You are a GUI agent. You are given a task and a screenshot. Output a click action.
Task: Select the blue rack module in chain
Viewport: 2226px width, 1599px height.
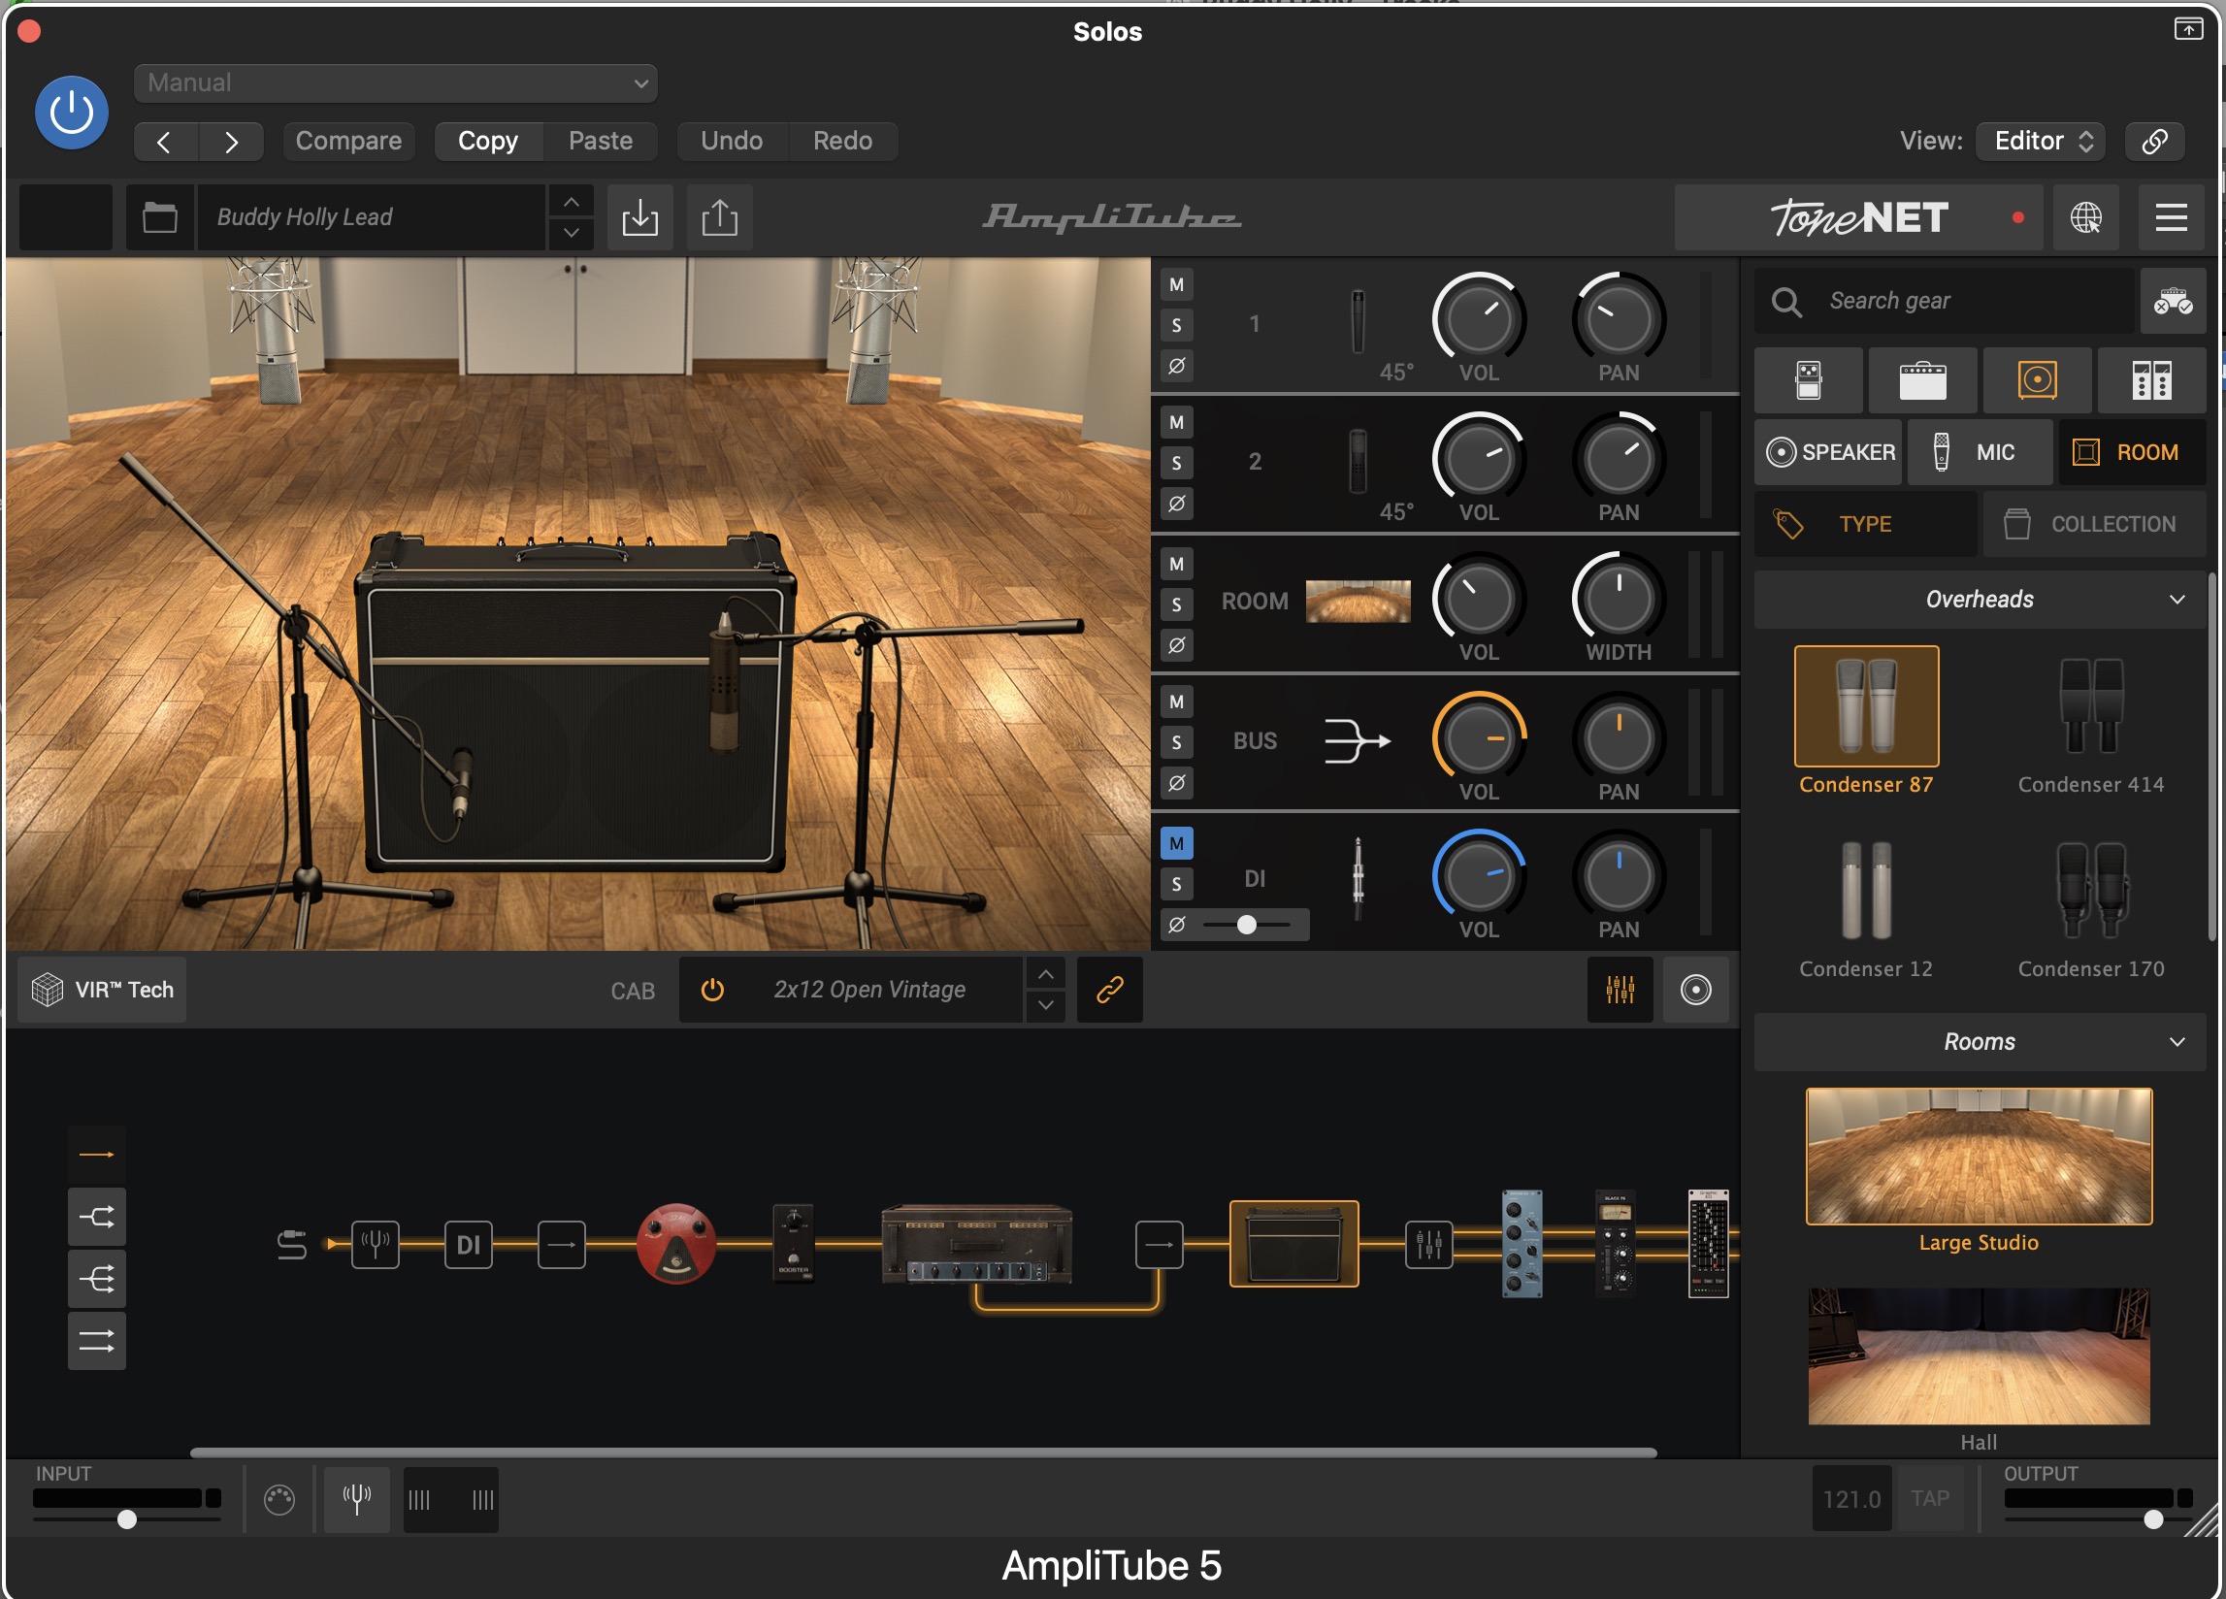tap(1522, 1244)
